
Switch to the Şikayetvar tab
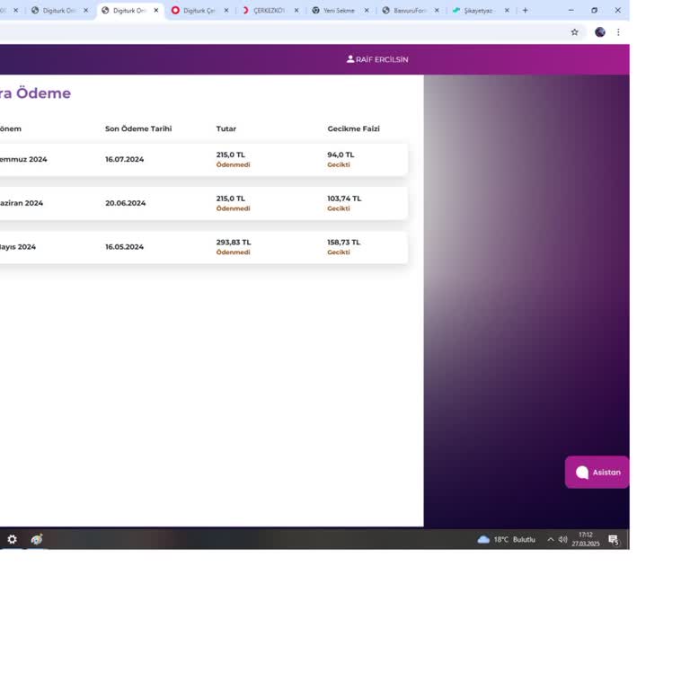tap(478, 11)
